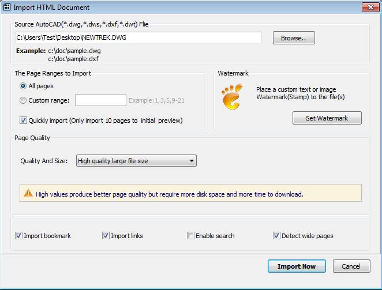Tick the Enable search checkbox

(x=190, y=236)
